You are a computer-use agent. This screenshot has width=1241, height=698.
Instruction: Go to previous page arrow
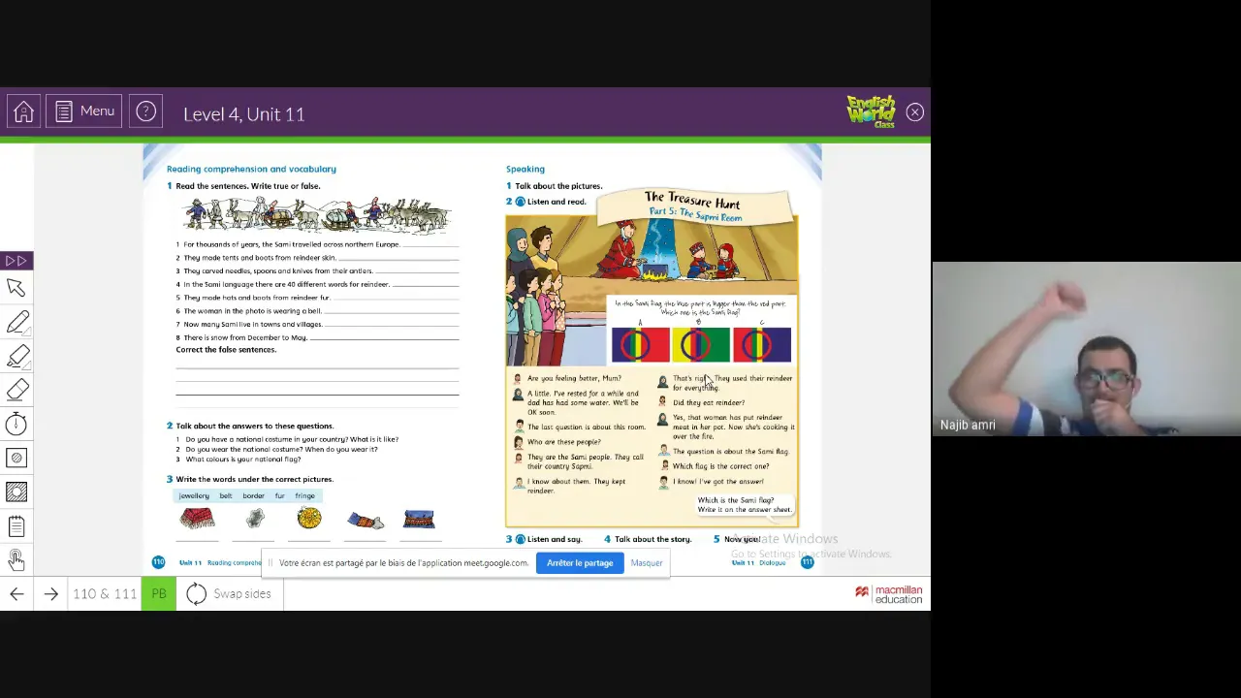(16, 594)
